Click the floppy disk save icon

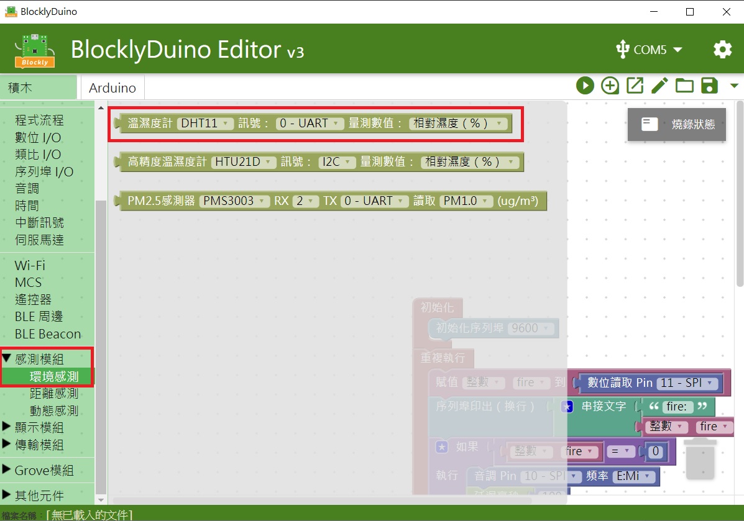point(709,86)
